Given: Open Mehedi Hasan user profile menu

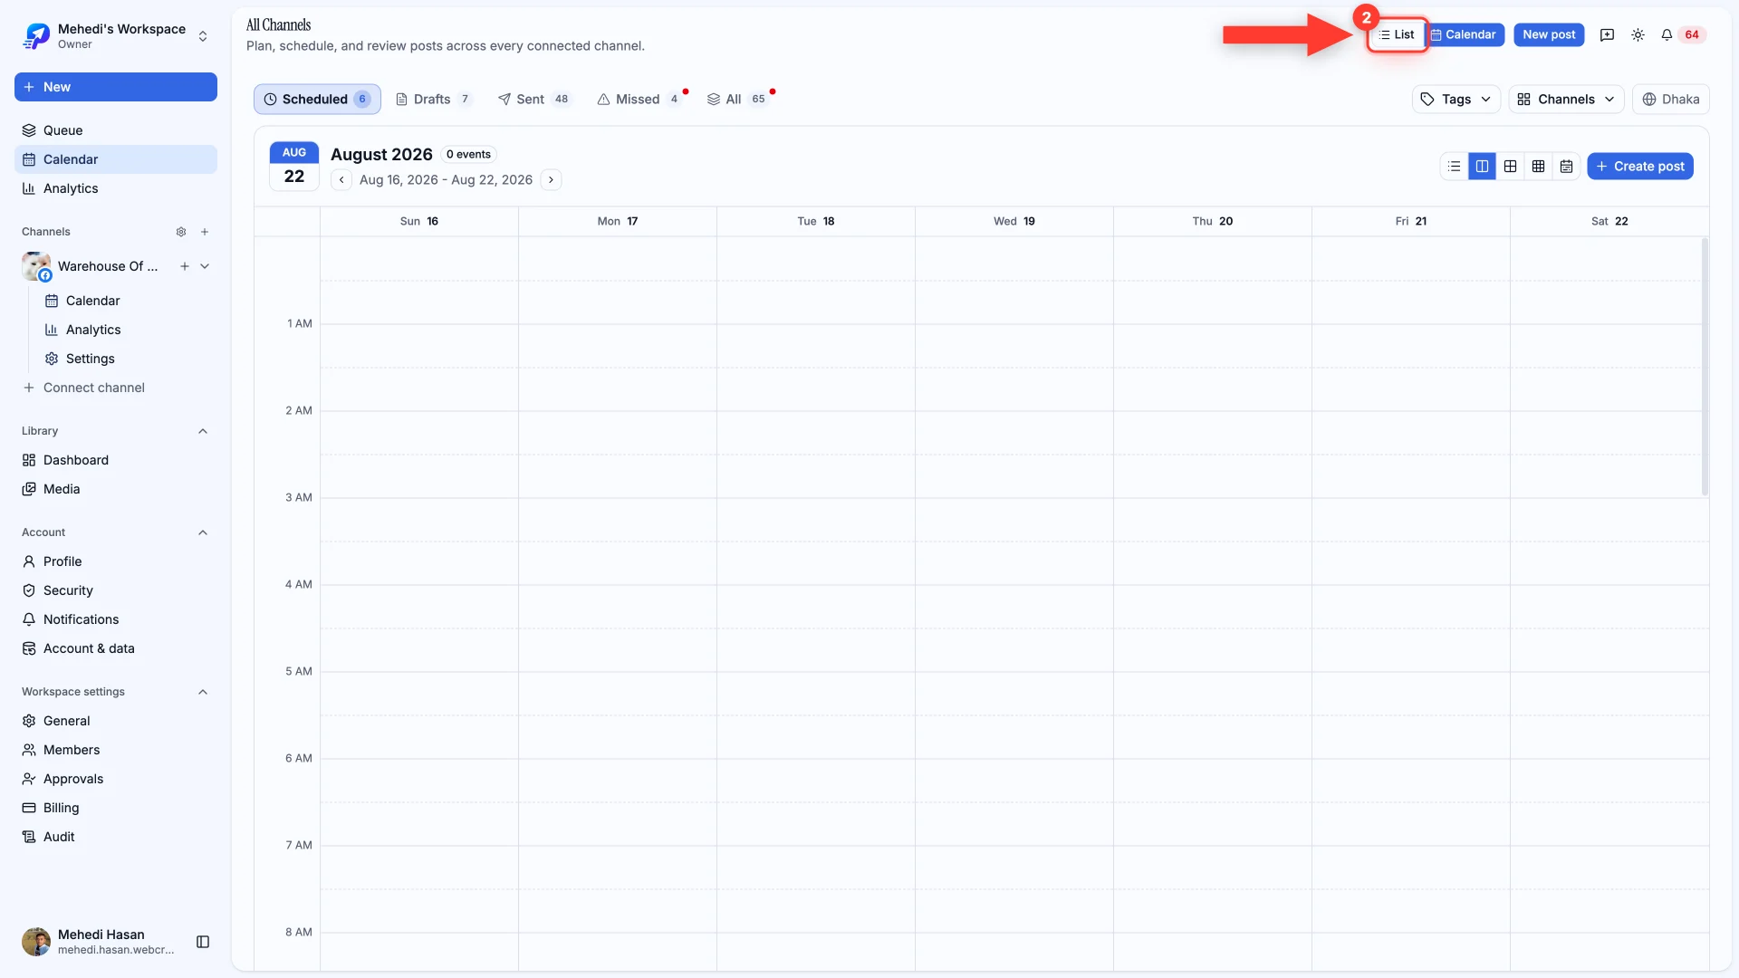Looking at the screenshot, I should click(x=98, y=942).
